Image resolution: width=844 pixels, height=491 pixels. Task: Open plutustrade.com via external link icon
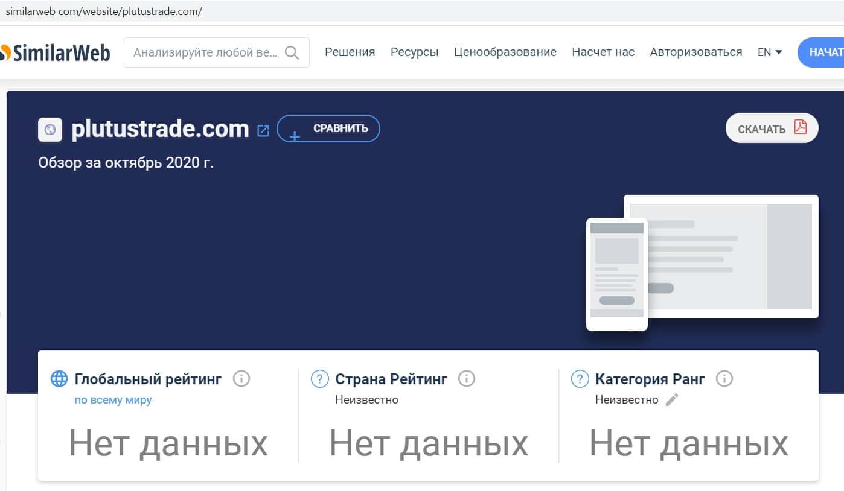pyautogui.click(x=263, y=130)
